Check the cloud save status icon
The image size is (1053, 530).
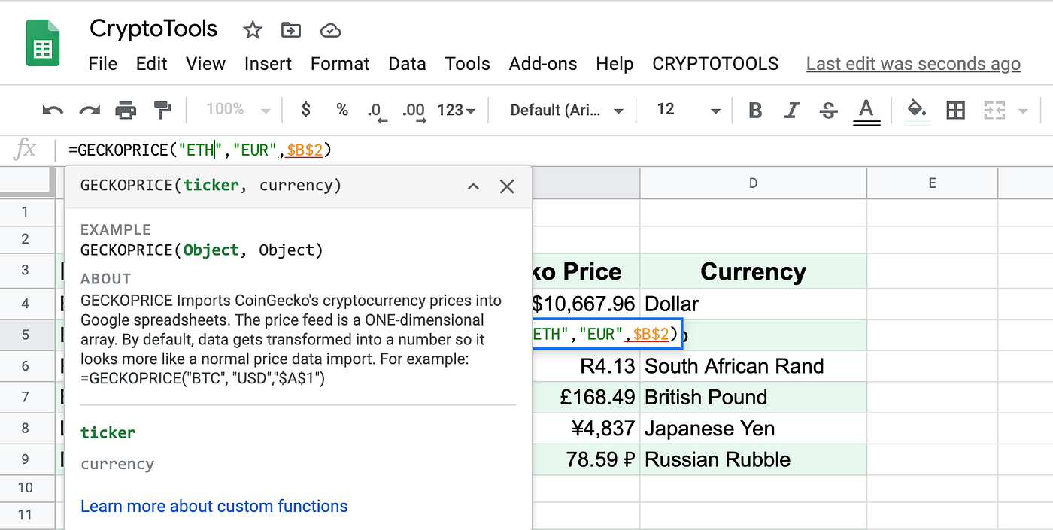point(330,30)
